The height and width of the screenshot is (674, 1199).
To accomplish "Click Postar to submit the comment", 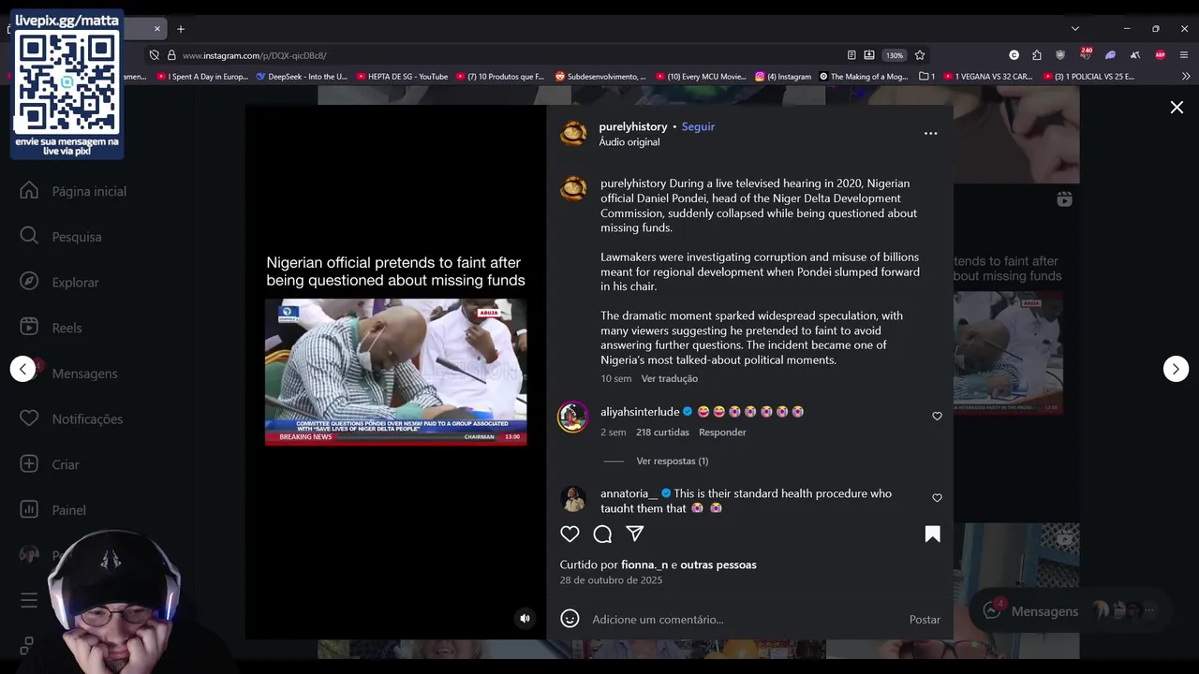I will point(925,620).
